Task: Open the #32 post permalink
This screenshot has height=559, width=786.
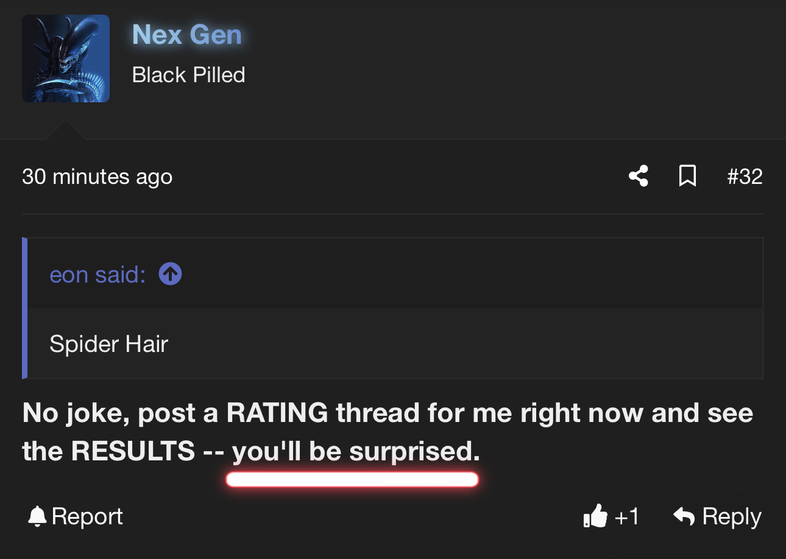Action: coord(745,177)
